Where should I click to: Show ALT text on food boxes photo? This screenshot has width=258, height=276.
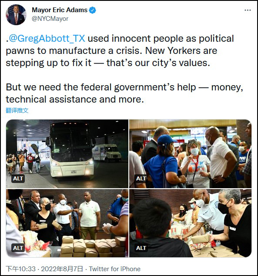18,248
